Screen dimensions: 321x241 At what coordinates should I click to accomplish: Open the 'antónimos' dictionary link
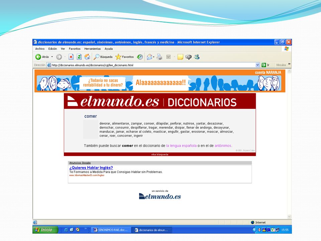(223, 146)
